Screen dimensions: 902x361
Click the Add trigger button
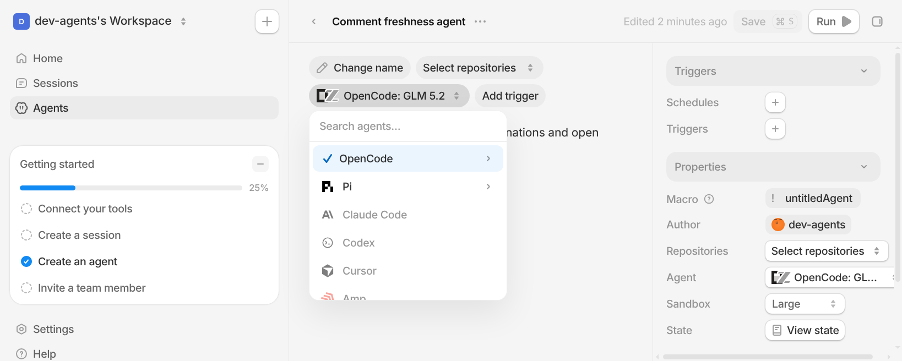[510, 96]
